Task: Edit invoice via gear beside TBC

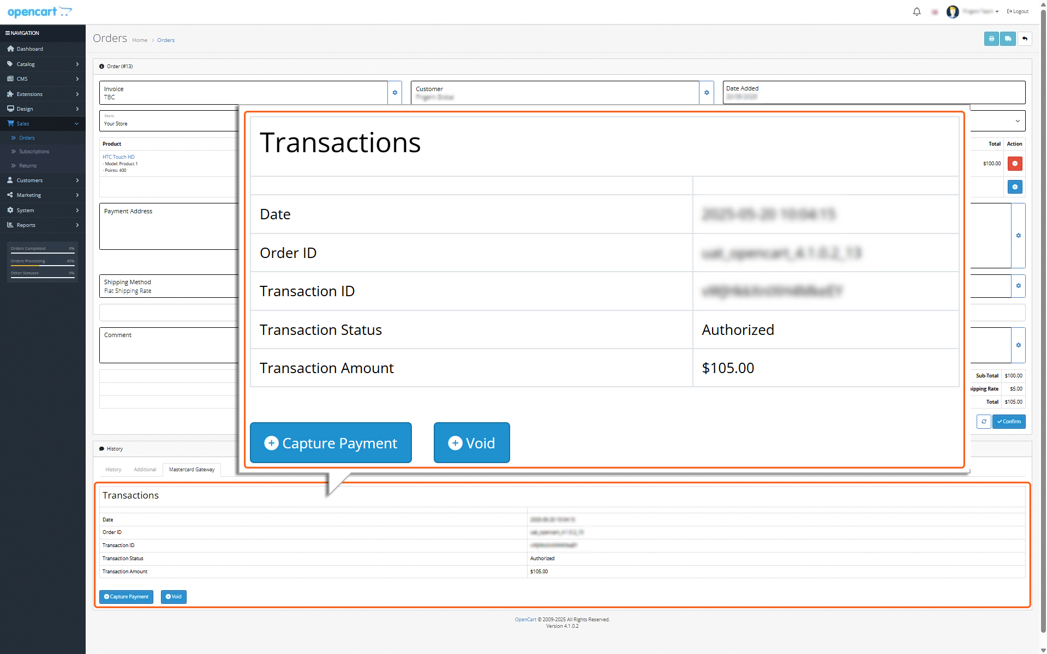Action: (x=395, y=93)
